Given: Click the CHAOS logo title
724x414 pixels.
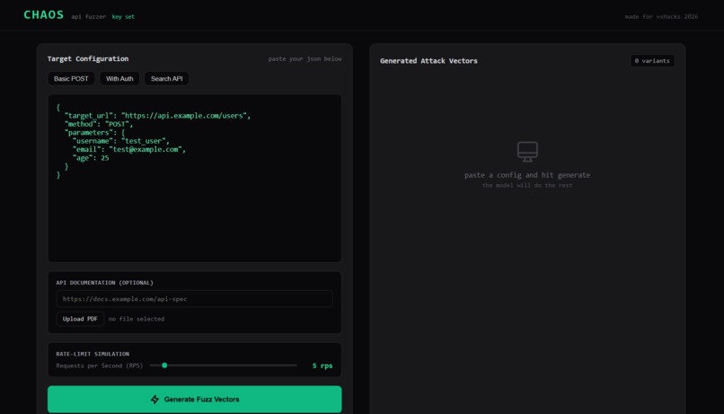Looking at the screenshot, I should 44,14.
